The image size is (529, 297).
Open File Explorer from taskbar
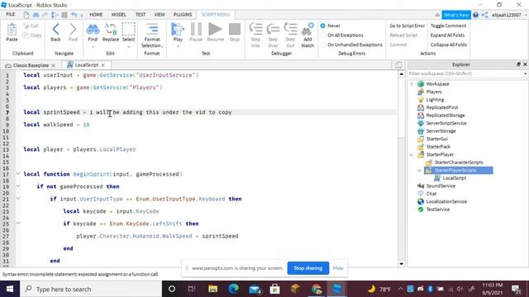[x=213, y=289]
